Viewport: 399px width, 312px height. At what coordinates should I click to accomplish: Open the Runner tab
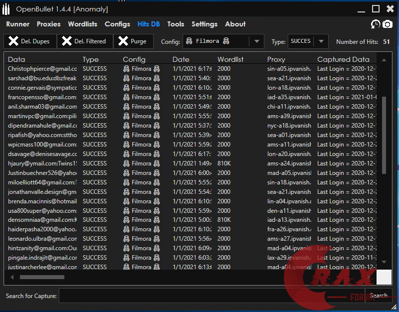(x=18, y=24)
